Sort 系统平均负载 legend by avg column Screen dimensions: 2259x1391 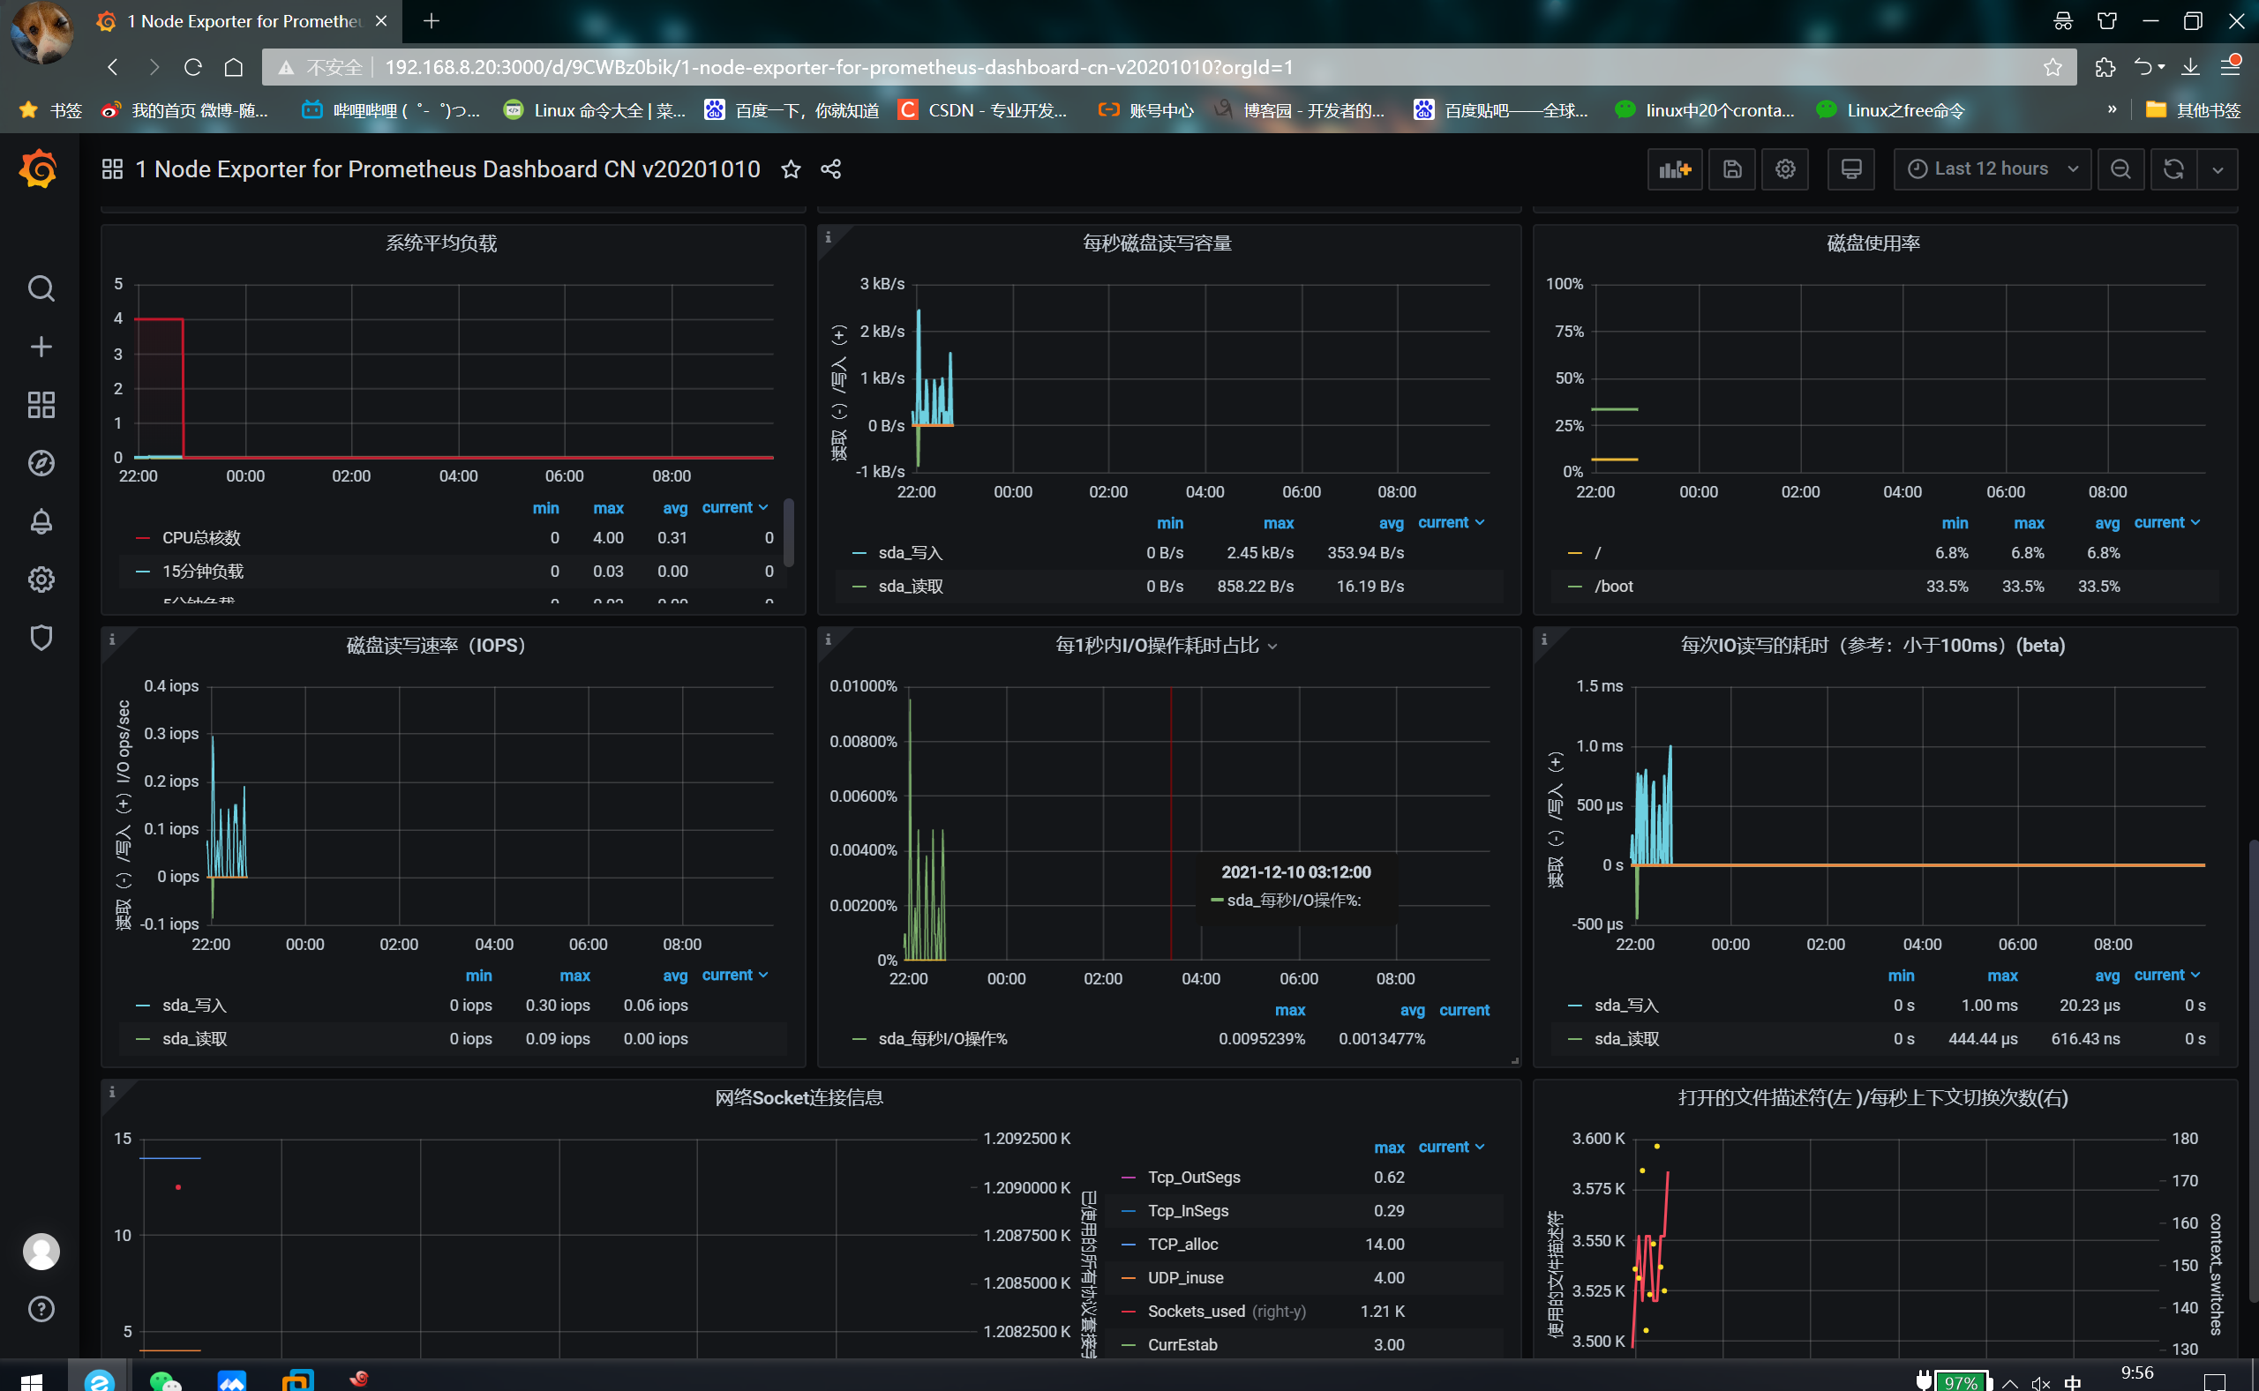(674, 508)
